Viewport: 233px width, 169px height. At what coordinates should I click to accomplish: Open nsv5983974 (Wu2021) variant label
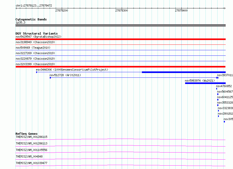(x=200, y=81)
